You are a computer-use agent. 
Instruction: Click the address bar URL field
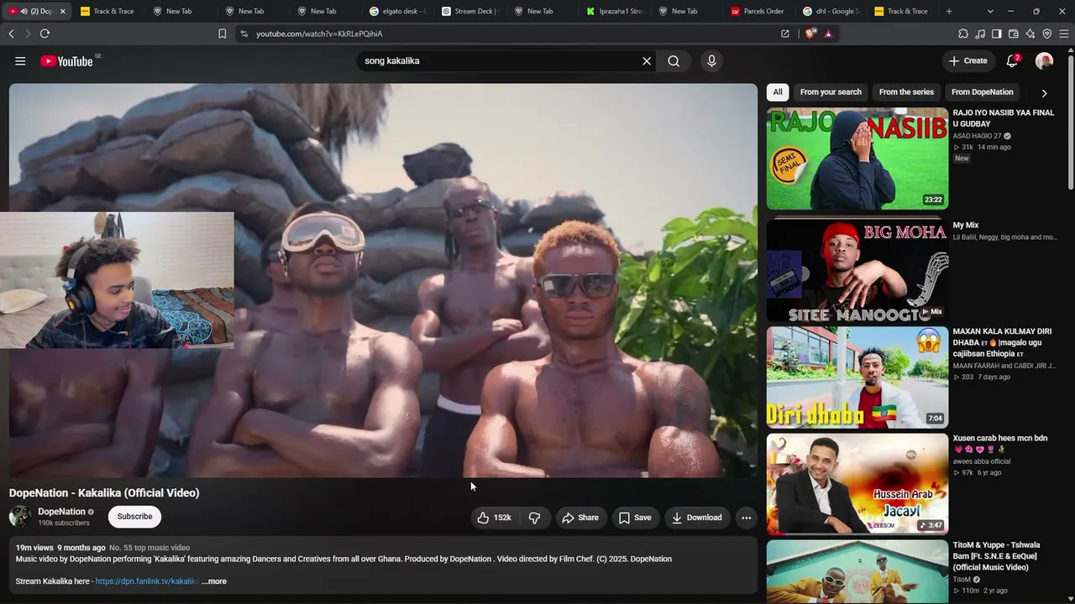point(512,34)
